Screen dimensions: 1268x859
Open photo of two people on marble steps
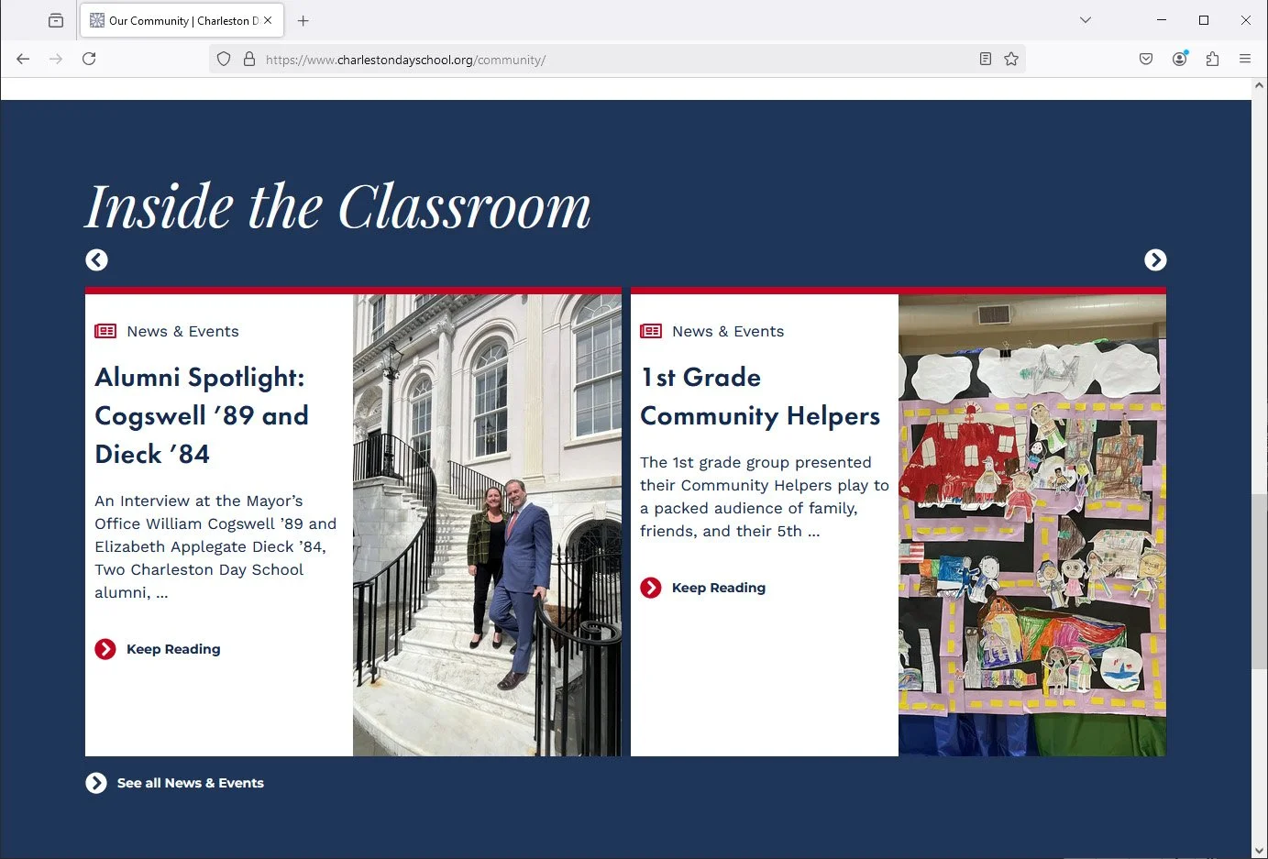pyautogui.click(x=487, y=525)
